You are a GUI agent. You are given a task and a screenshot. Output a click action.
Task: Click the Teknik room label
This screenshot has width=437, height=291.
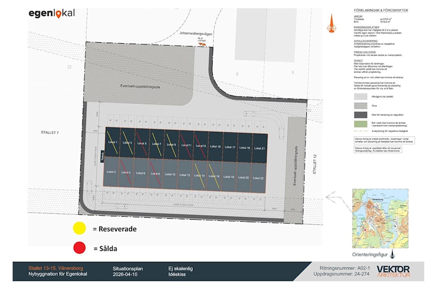tap(102, 156)
